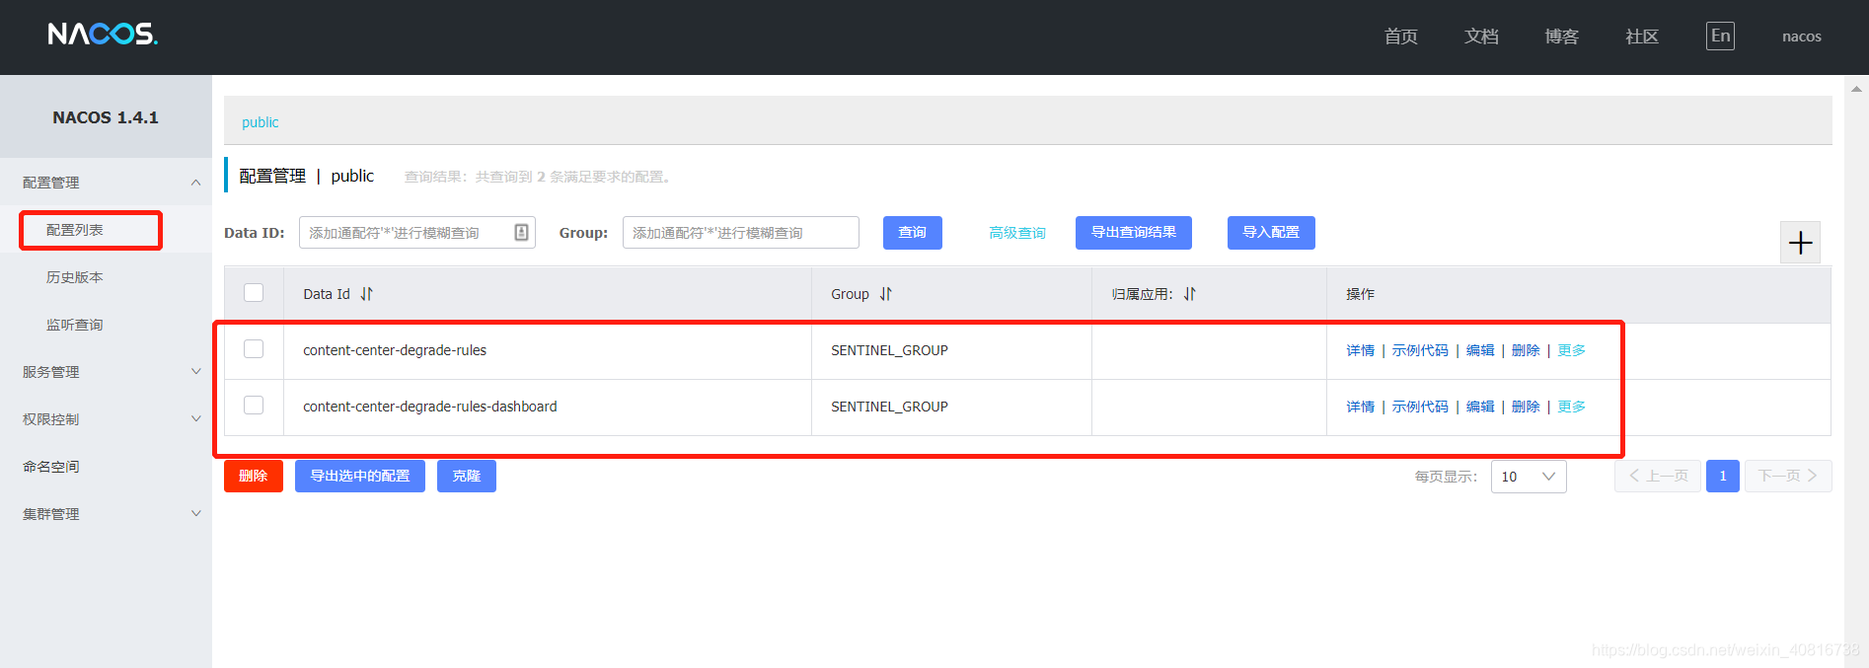The image size is (1869, 668).
Task: Sort by Data Id column arrows
Action: point(366,294)
